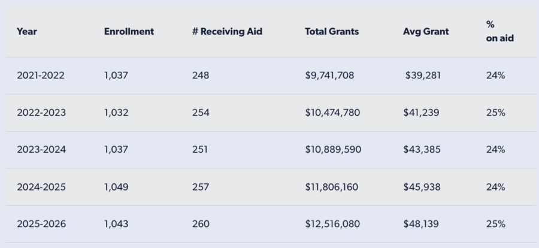Select the 2025-2026 year cell
The image size is (539, 248).
pyautogui.click(x=41, y=224)
